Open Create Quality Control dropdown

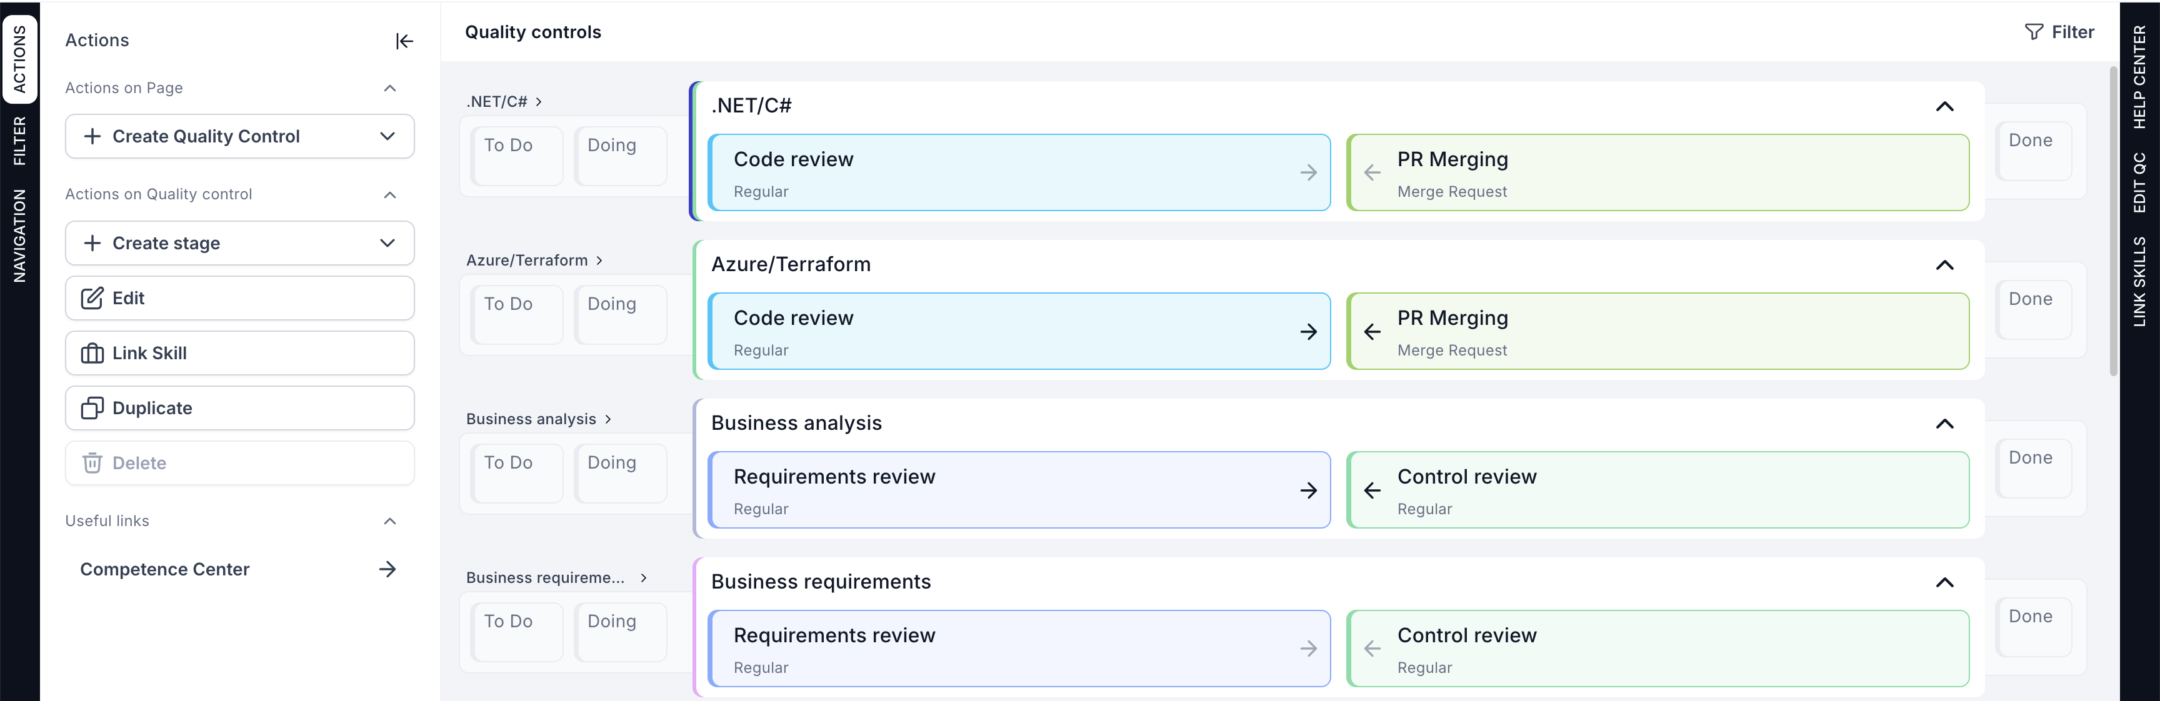386,136
